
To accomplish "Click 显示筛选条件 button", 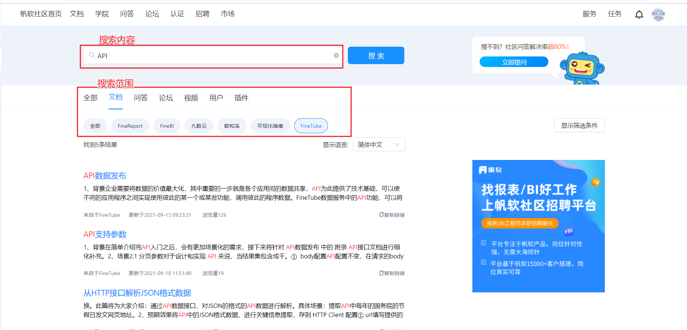I will (x=579, y=125).
